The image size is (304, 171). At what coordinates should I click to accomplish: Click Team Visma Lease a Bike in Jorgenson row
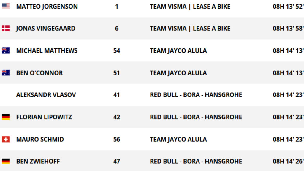click(190, 7)
